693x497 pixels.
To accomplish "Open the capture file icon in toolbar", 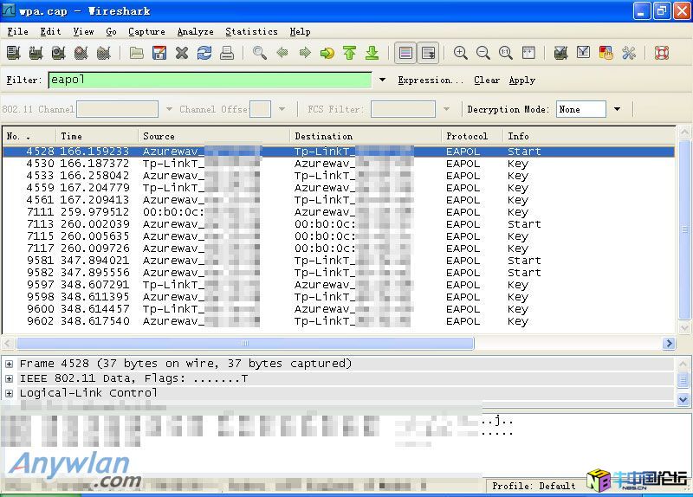I will coord(137,53).
